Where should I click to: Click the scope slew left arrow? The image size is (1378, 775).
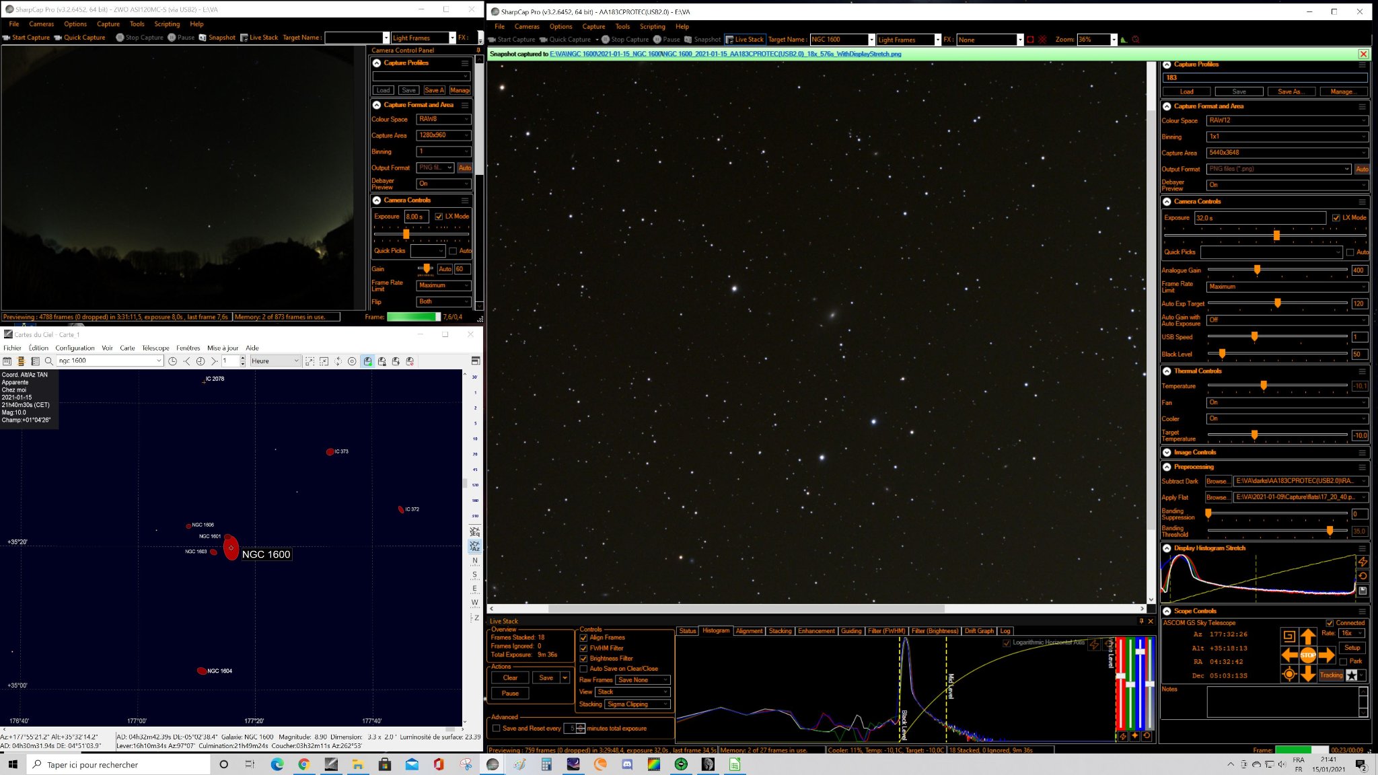tap(1289, 655)
